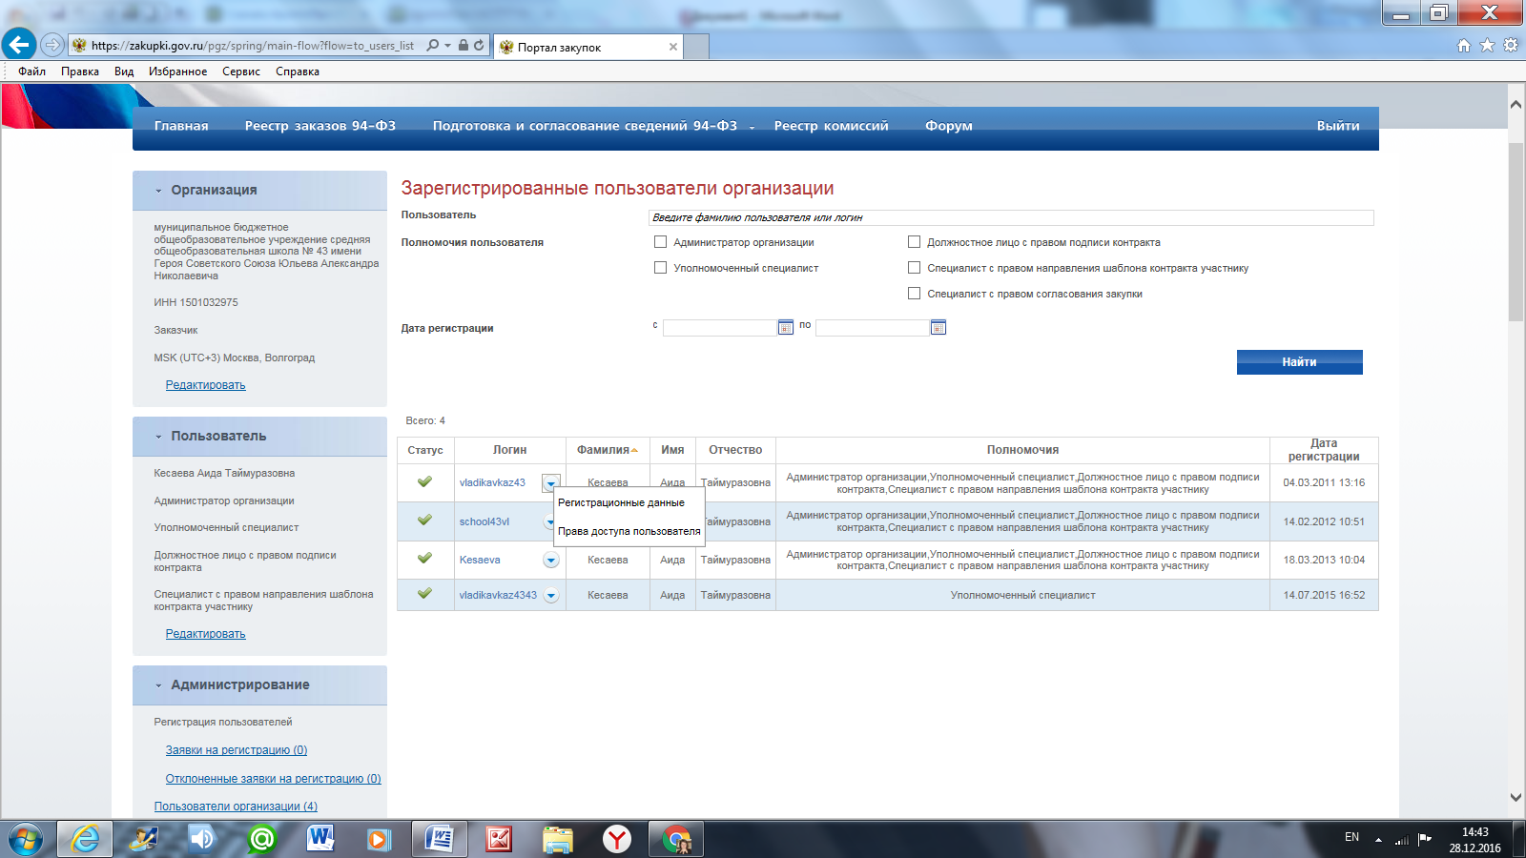
Task: Refresh the page using the reload icon
Action: point(479,45)
